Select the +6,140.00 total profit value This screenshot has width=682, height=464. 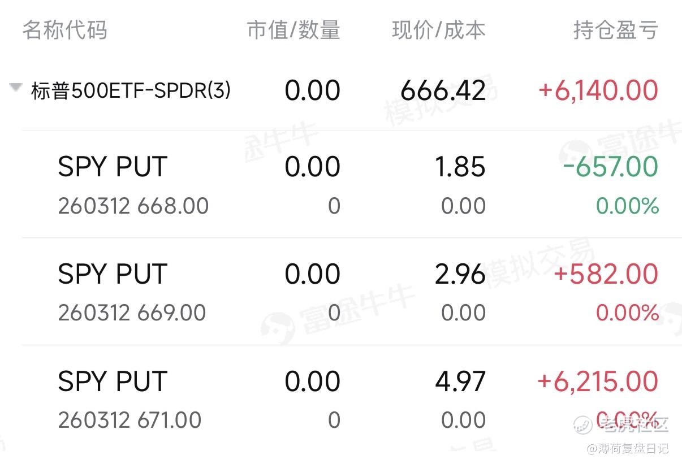(x=598, y=91)
